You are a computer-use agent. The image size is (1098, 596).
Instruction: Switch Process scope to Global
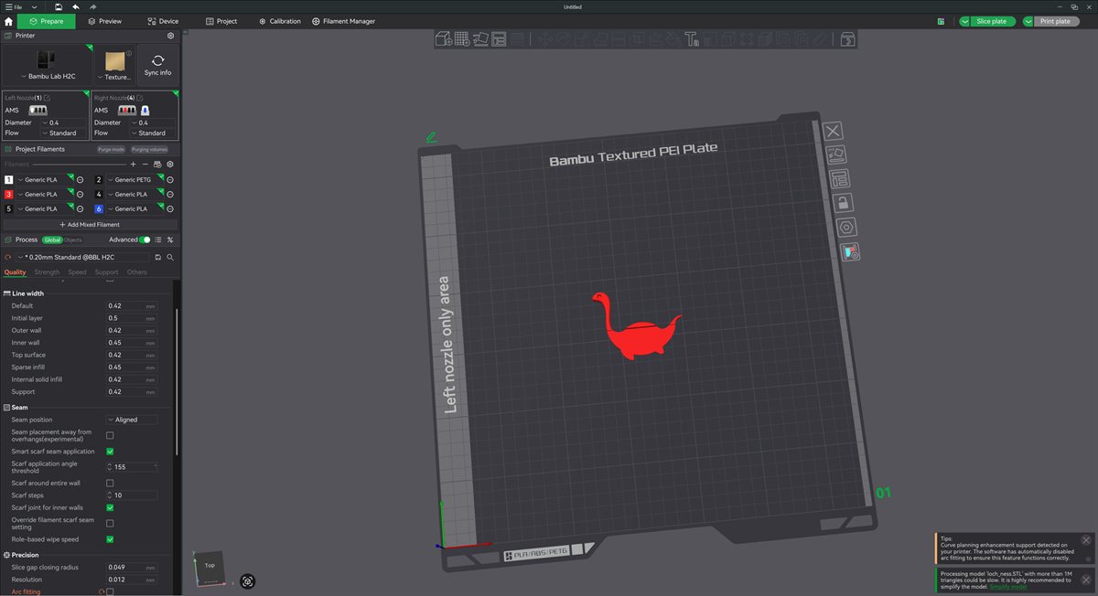click(x=52, y=239)
